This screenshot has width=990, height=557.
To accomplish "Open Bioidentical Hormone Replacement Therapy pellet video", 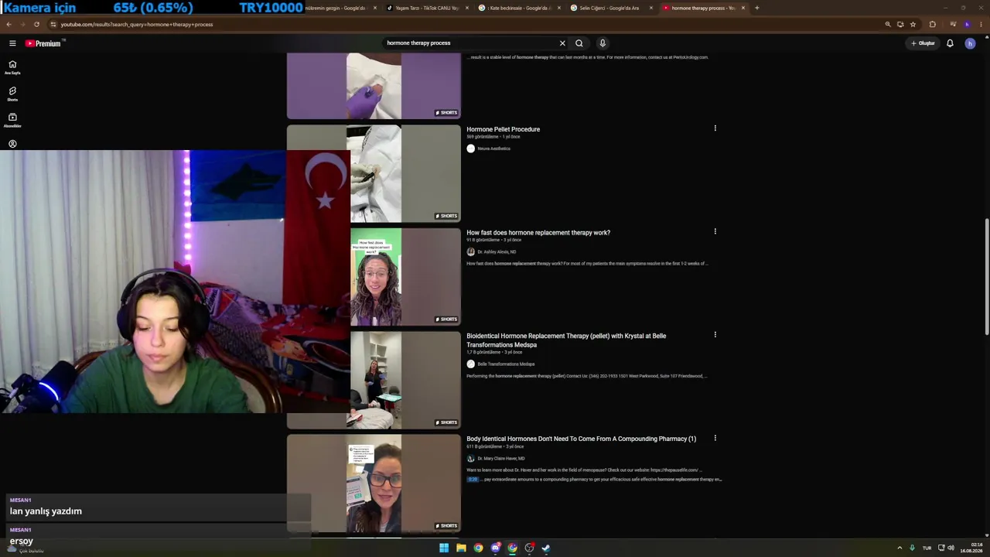I will 566,340.
